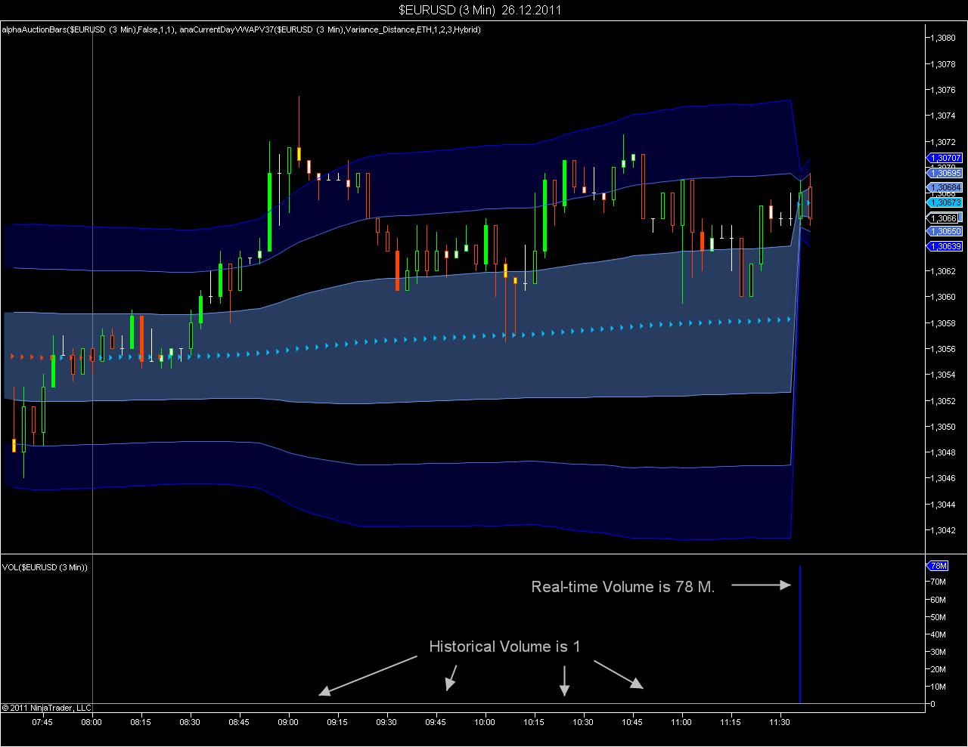
Task: Select the VOL($EURUSD (3 Min)) panel label
Action: click(45, 567)
